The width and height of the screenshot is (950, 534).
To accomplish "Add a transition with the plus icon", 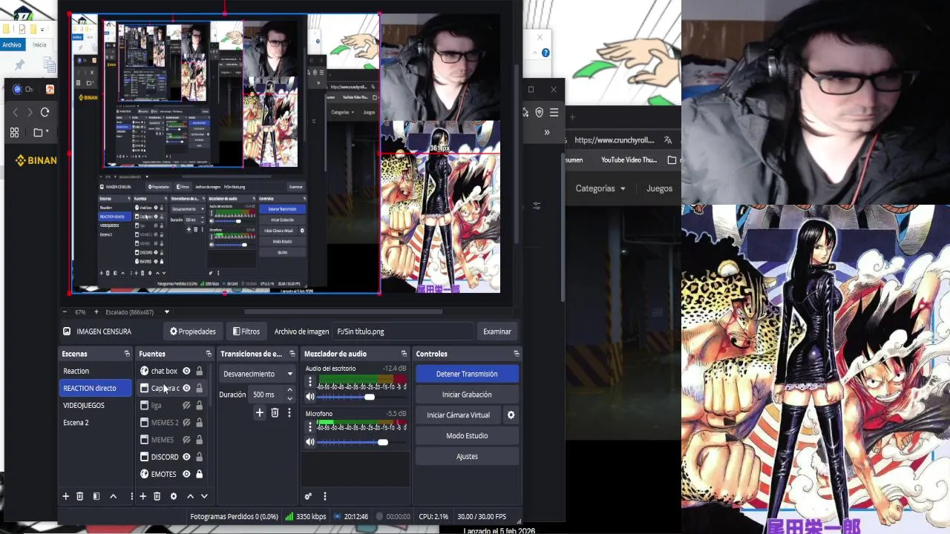I will tap(259, 412).
